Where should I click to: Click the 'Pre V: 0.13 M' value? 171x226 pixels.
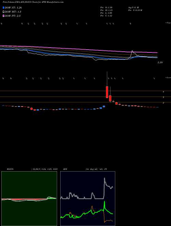(135, 10)
